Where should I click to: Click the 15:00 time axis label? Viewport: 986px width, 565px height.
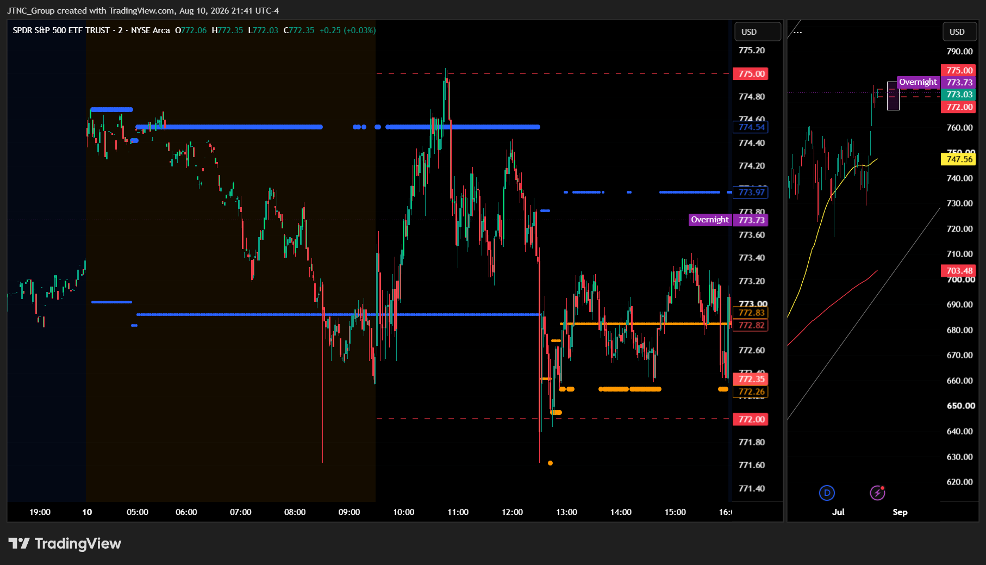point(676,512)
